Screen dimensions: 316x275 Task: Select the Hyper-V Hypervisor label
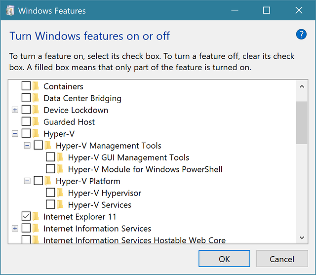(105, 193)
